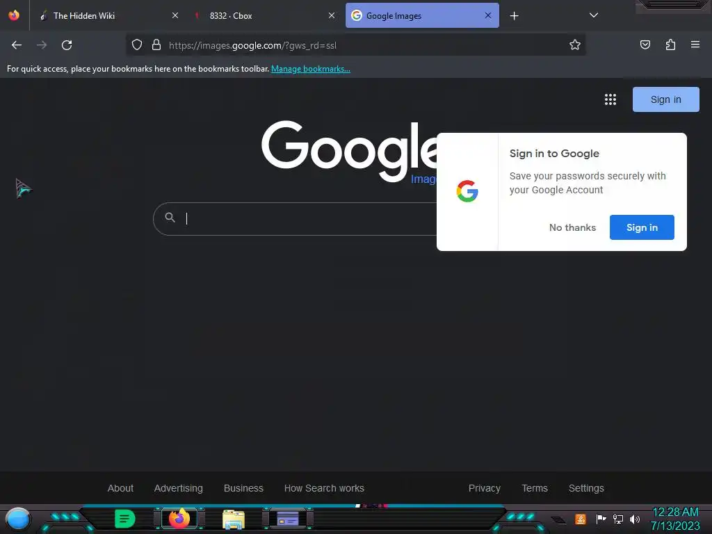Click the orange tray icon
This screenshot has height=534, width=712.
coord(580,519)
